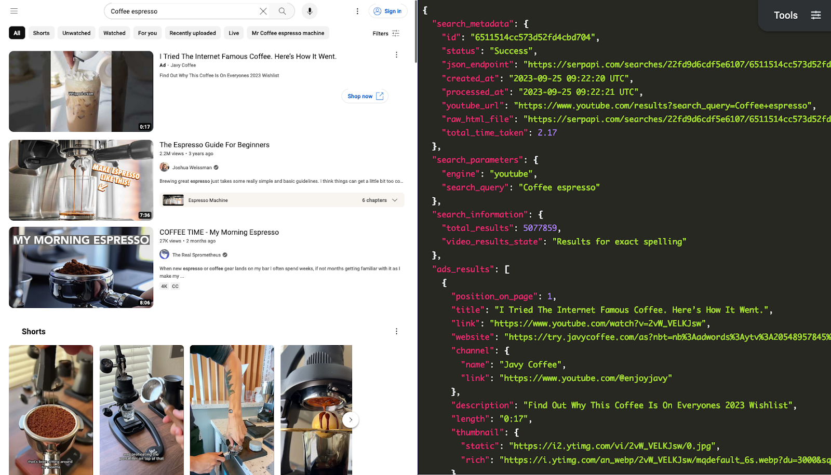Open title 'The Espresso Guide For Beginners'

click(215, 145)
